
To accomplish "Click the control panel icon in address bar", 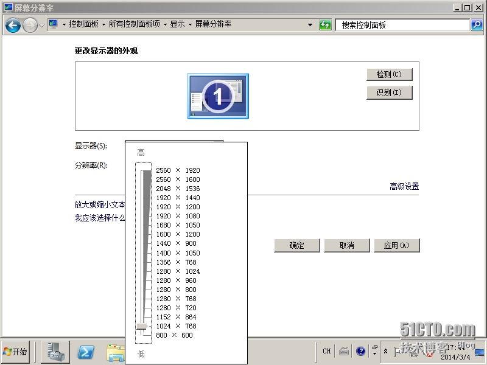I will pos(54,24).
